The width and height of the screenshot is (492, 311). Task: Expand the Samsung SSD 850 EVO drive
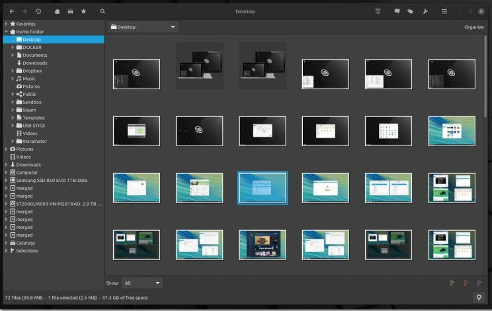6,181
